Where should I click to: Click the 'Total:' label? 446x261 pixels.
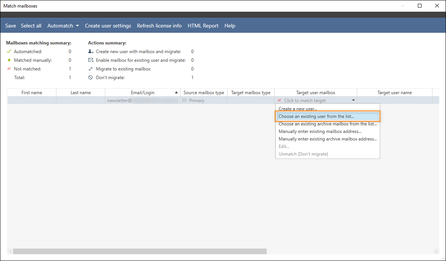(20, 78)
